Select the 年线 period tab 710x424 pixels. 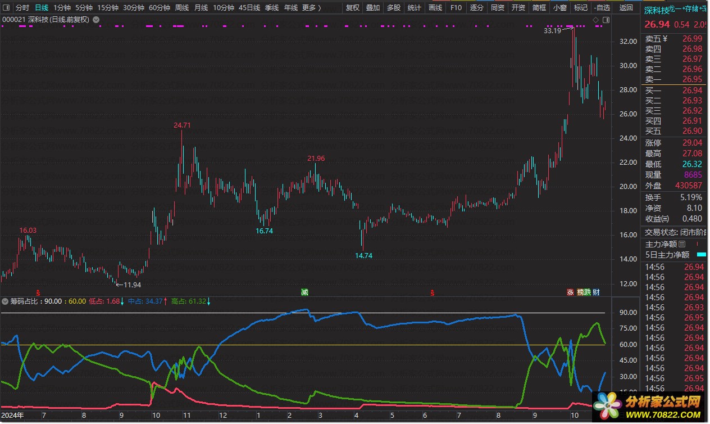[x=291, y=8]
